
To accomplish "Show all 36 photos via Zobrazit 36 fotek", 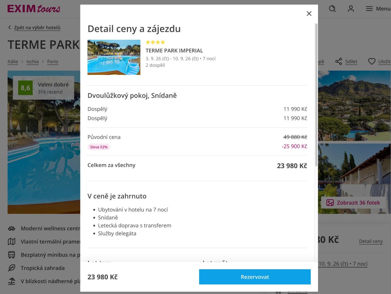I will point(354,203).
